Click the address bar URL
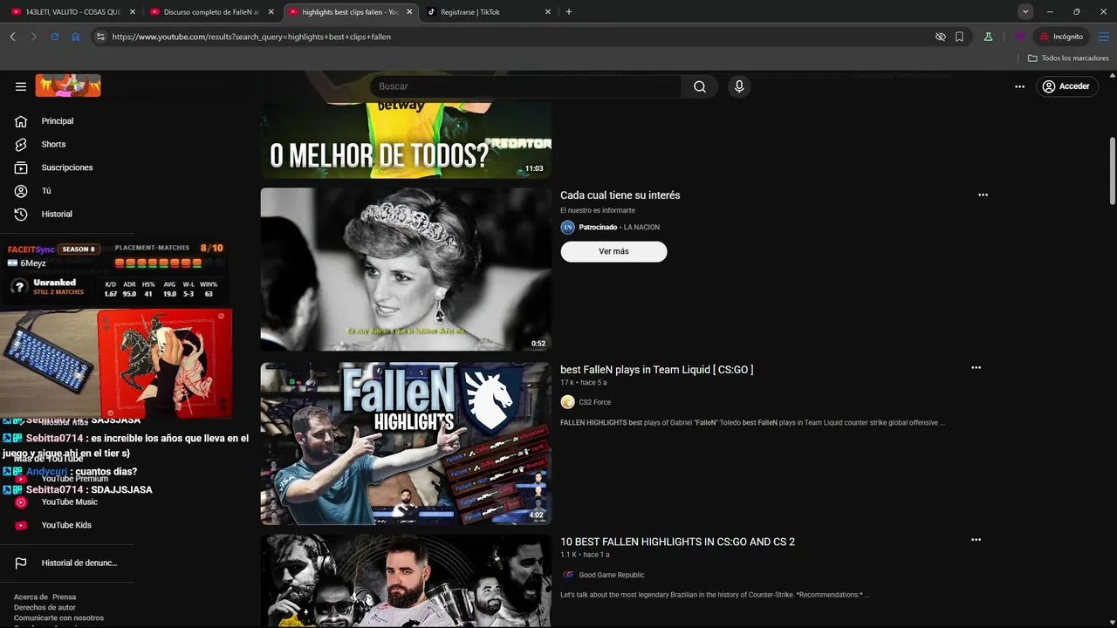The width and height of the screenshot is (1117, 628). point(251,37)
